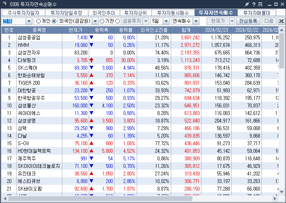The image size is (286, 203).
Task: Open the 투자자상위 tab
Action: pyautogui.click(x=136, y=13)
